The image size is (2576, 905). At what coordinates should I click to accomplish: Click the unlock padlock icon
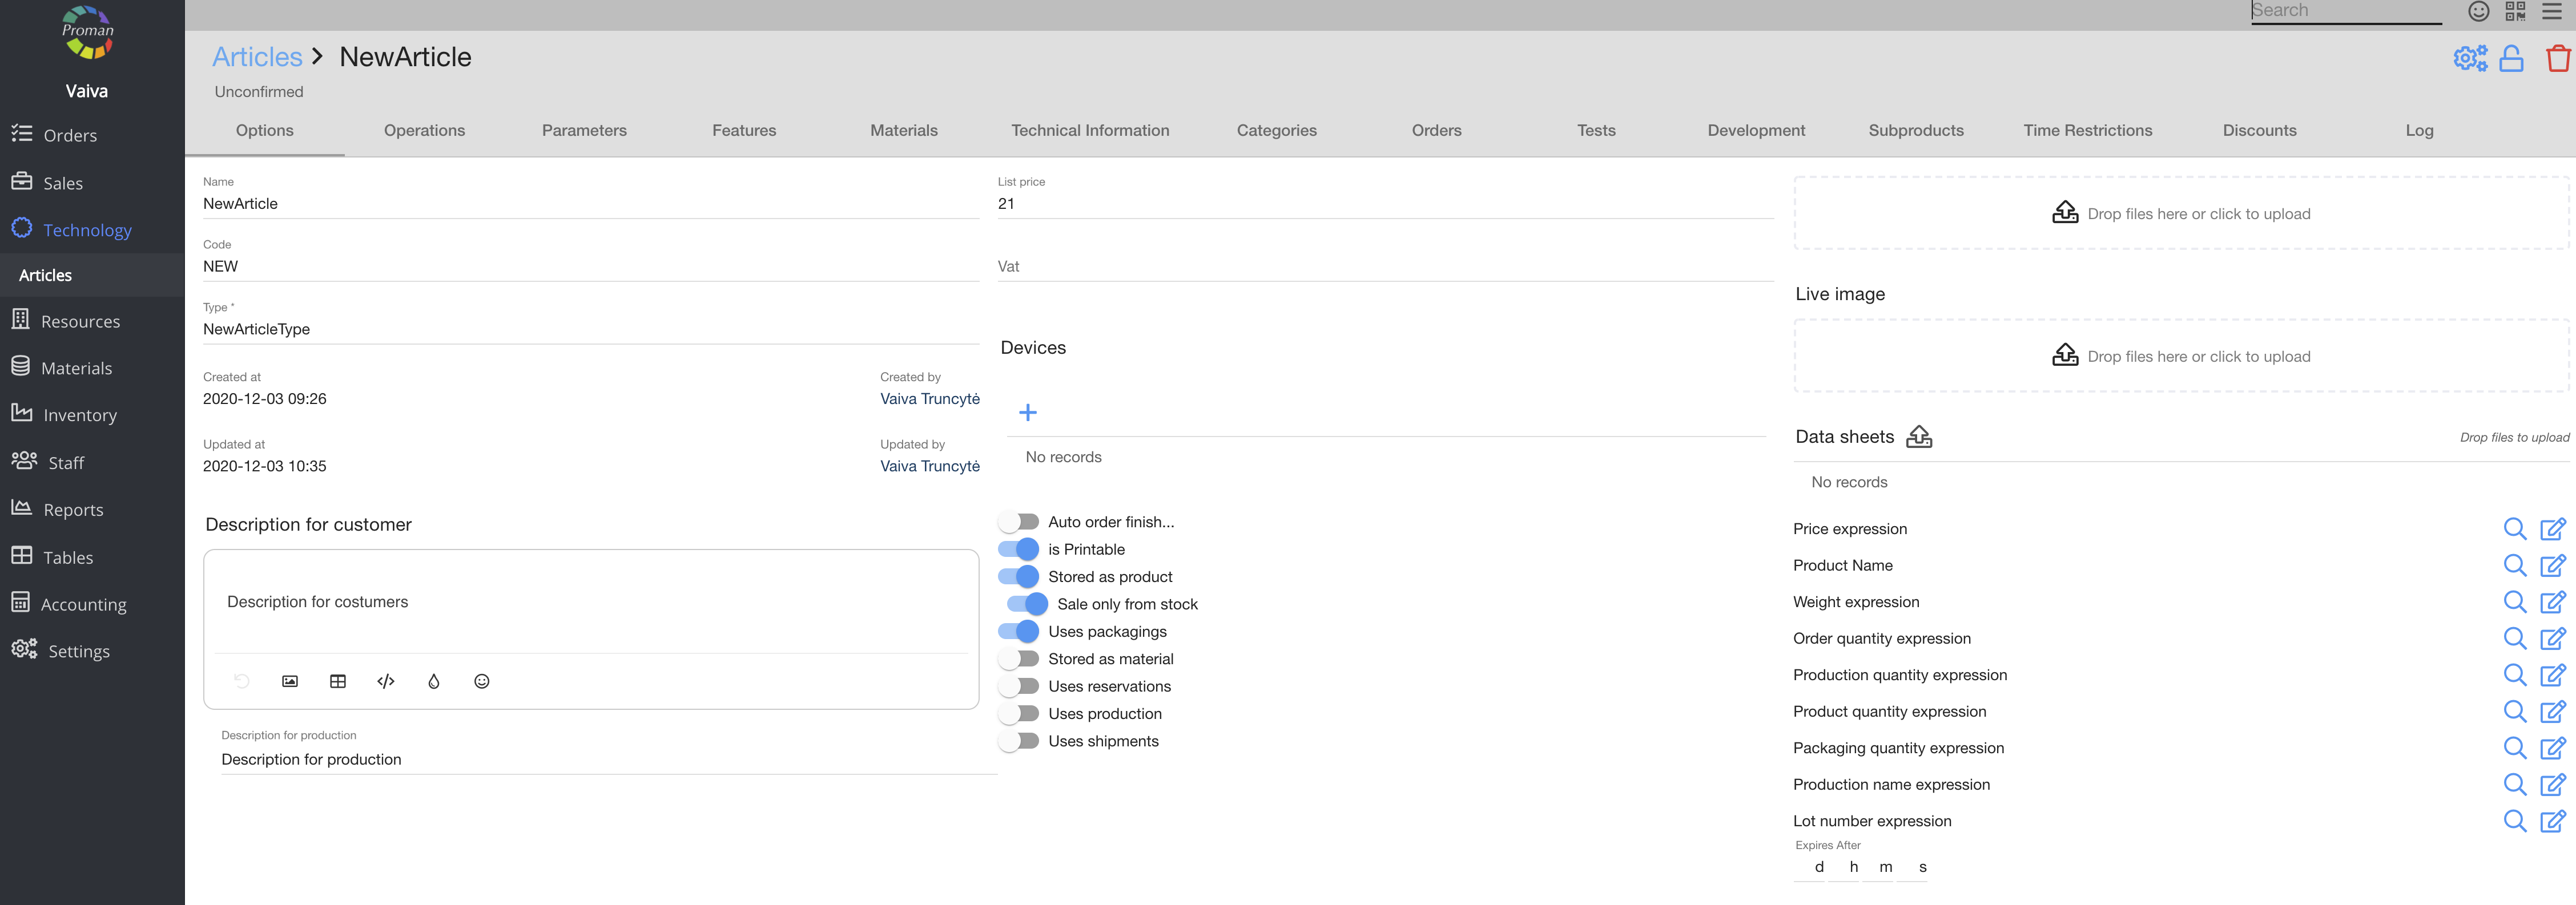(x=2511, y=59)
